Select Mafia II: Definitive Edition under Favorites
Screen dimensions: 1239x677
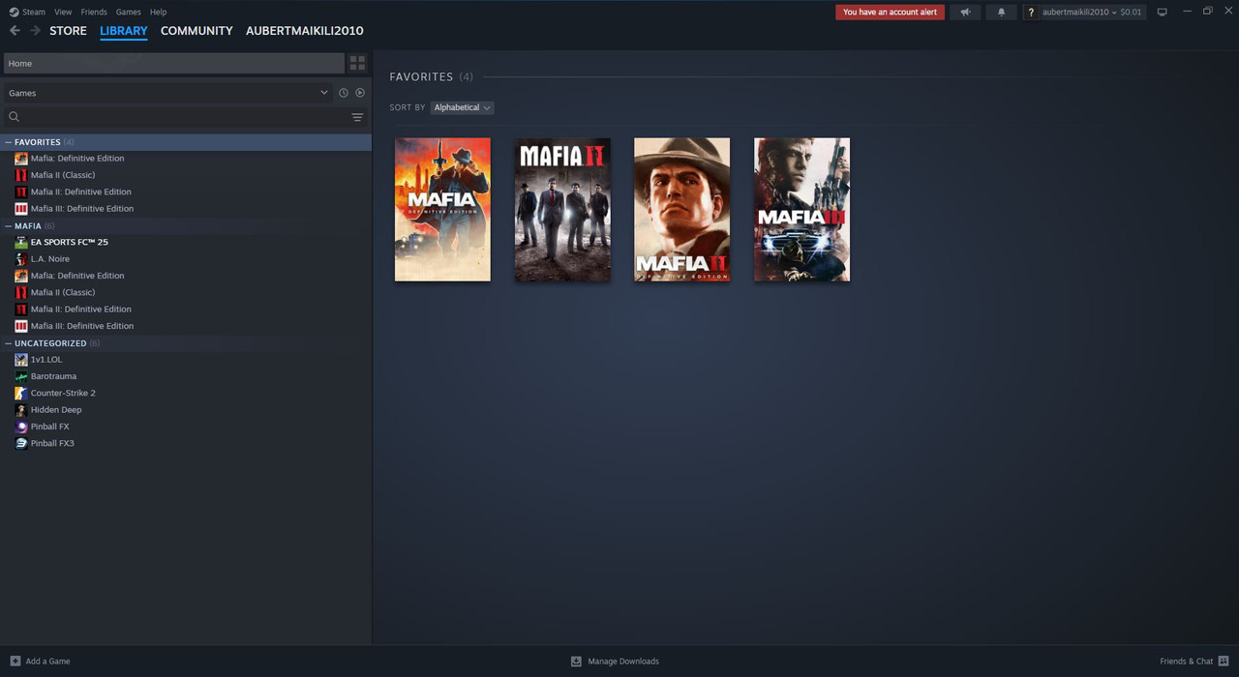coord(81,191)
